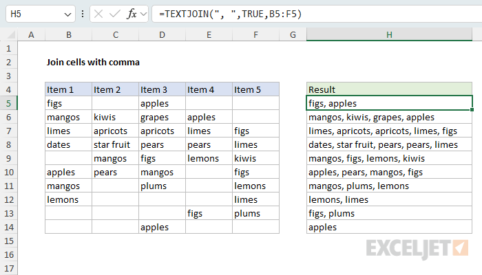This screenshot has width=482, height=275.
Task: Select row 12 header
Action: tap(8, 199)
